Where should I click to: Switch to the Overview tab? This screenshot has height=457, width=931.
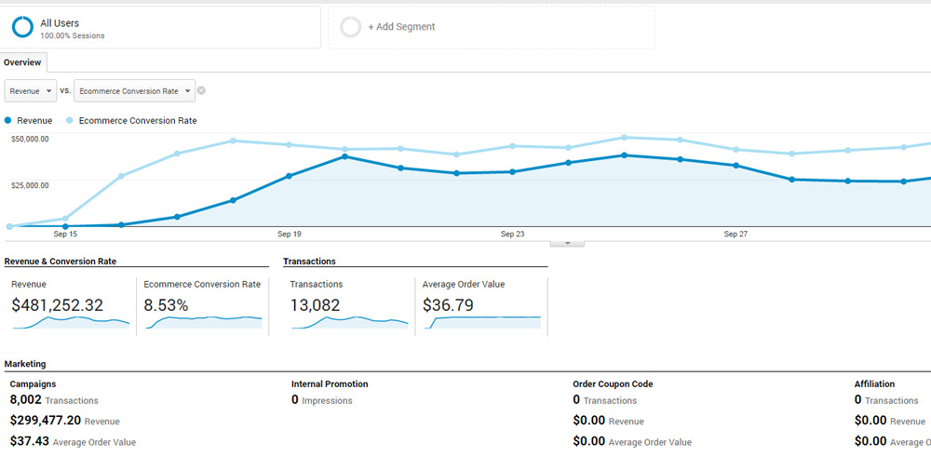tap(22, 62)
